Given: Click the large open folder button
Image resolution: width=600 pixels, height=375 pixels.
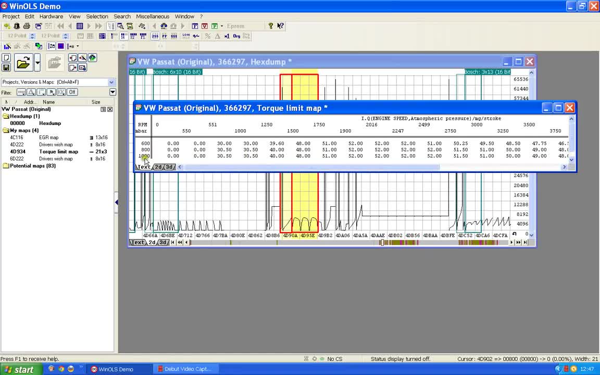Looking at the screenshot, I should point(23,63).
